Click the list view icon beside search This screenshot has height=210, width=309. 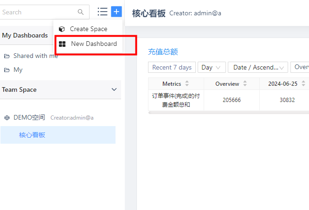(103, 12)
